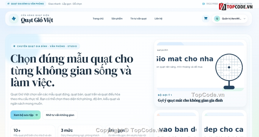259x137 pixels.
Task: Click the Q avatar circle in header
Action: (217, 19)
